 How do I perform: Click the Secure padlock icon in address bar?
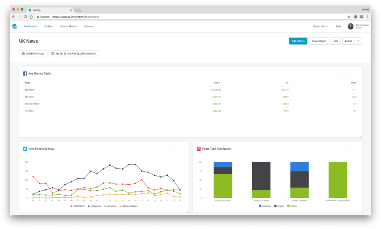(38, 17)
